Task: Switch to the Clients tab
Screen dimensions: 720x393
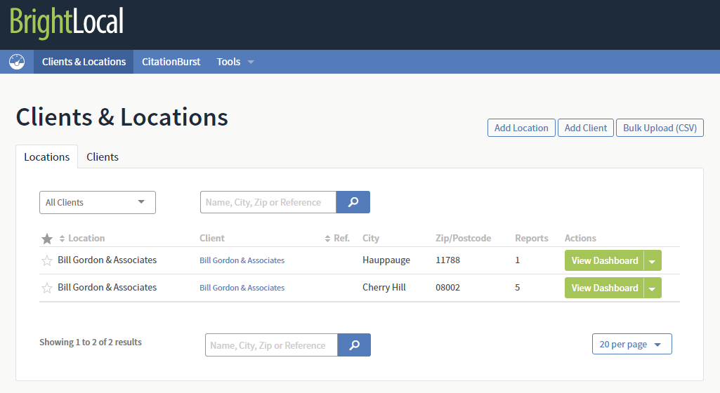Action: pos(103,156)
